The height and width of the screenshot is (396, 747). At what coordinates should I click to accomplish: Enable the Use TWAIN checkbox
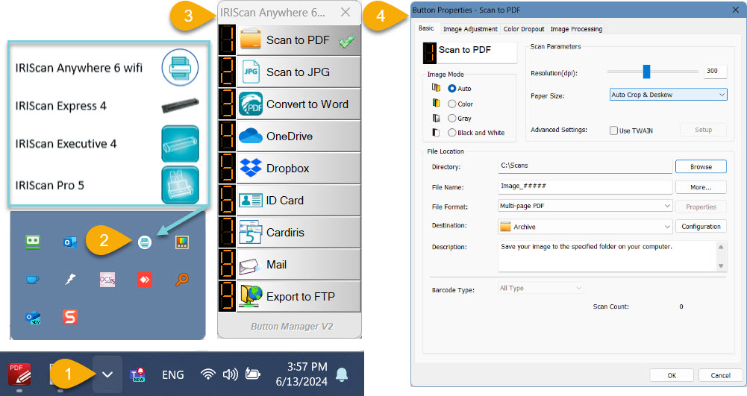[613, 131]
